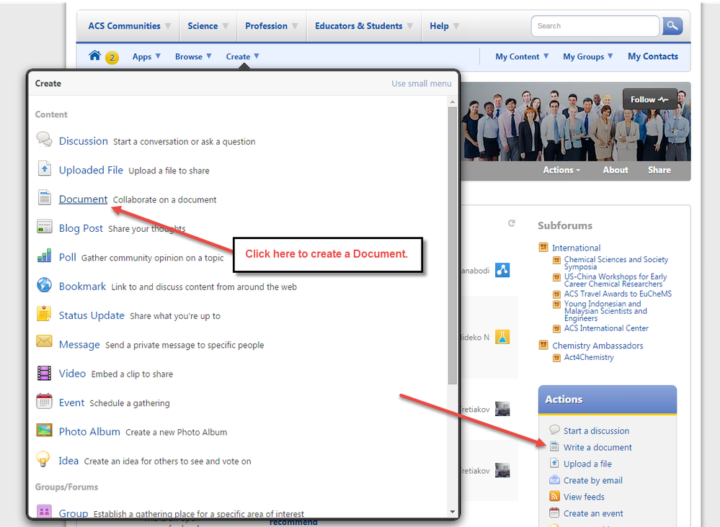Click the Event calendar icon
720x527 pixels.
[45, 402]
